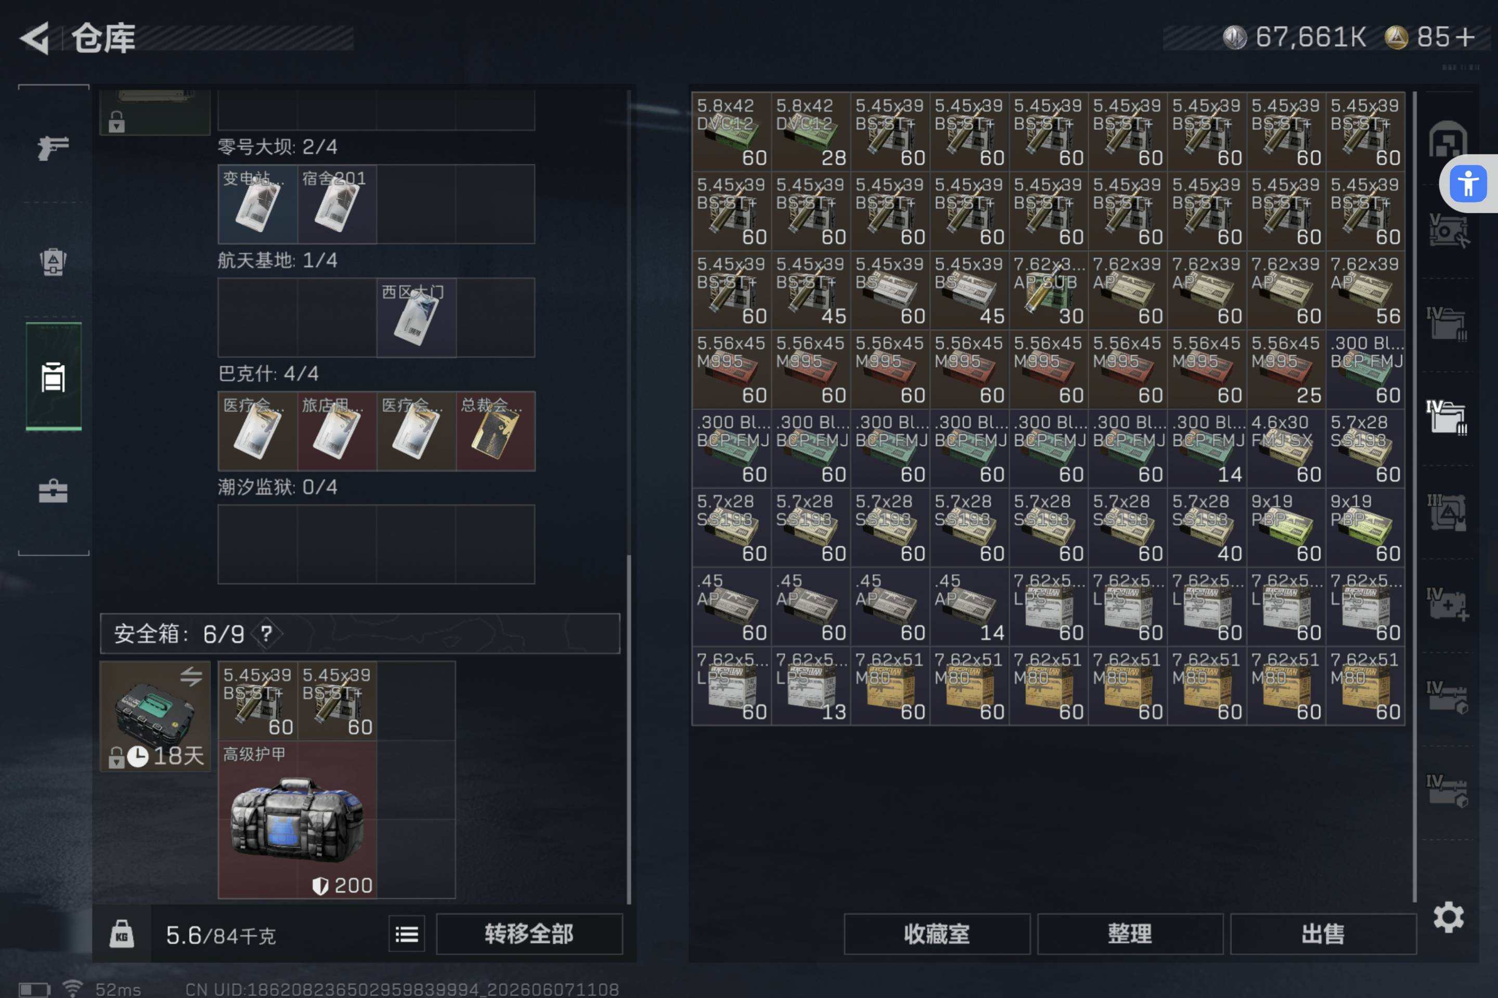Select the chest rig category tab
The height and width of the screenshot is (998, 1498).
click(x=54, y=376)
